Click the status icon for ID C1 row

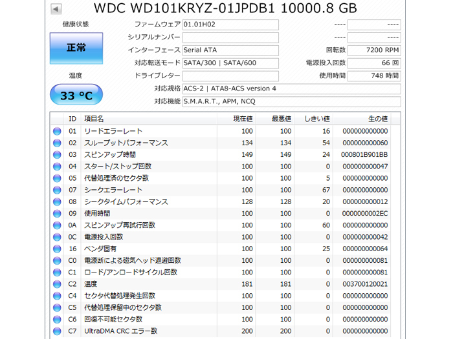pos(57,272)
